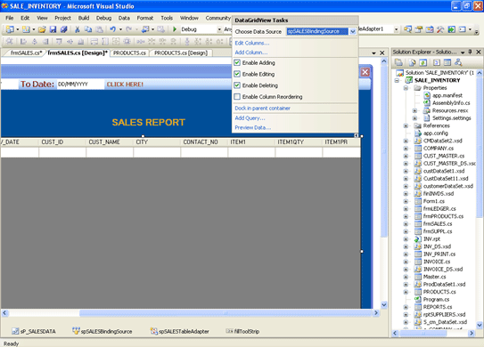Click the New Project toolbar icon

10,29
